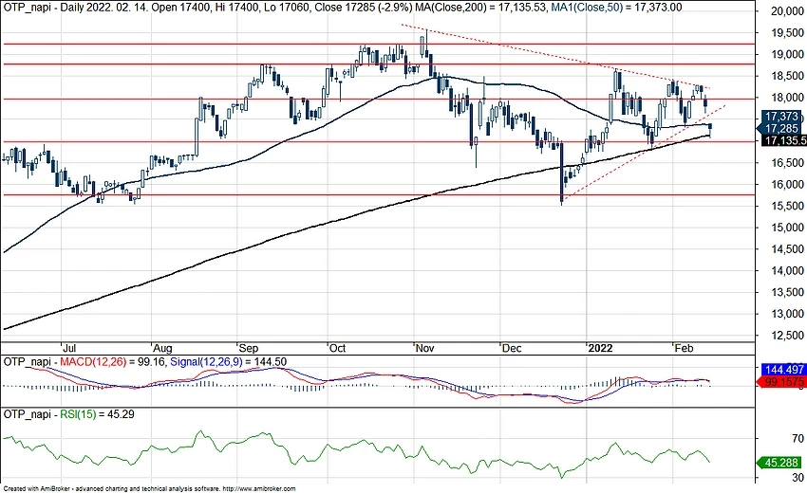Click the 17,285 last close price label

pos(781,129)
